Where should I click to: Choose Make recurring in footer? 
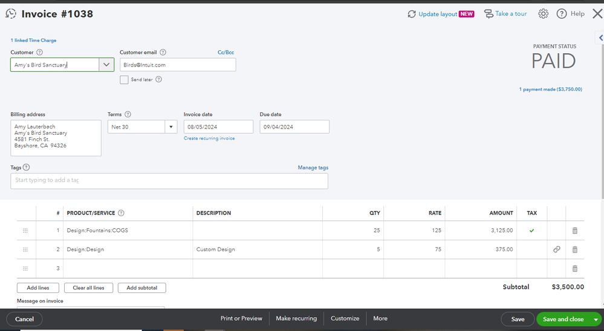(296, 318)
